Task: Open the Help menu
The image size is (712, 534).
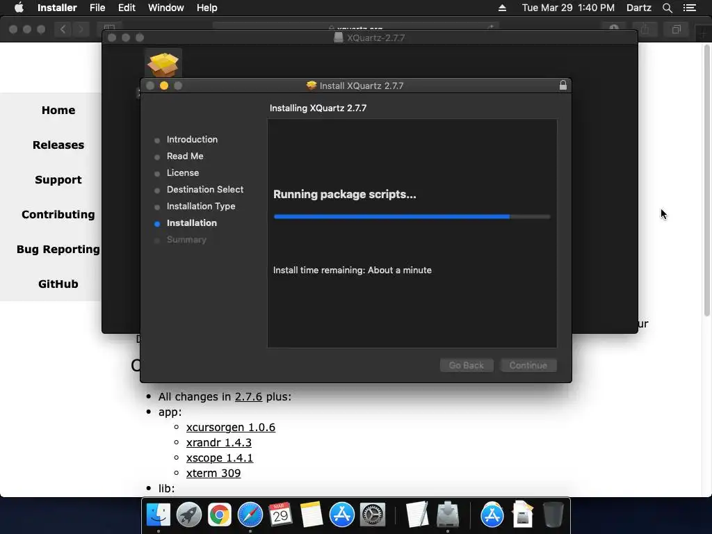Action: [x=207, y=8]
